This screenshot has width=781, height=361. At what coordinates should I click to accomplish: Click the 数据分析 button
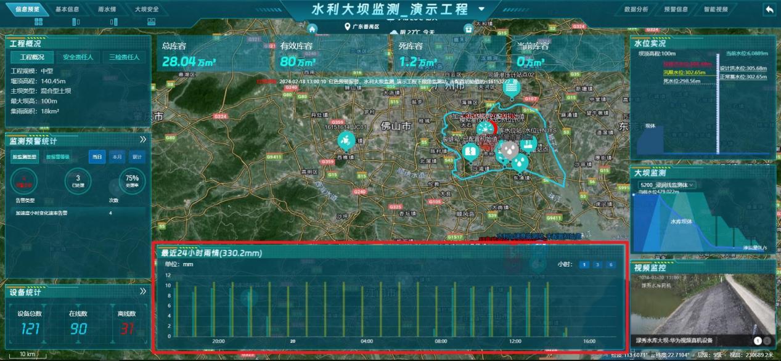tap(636, 9)
